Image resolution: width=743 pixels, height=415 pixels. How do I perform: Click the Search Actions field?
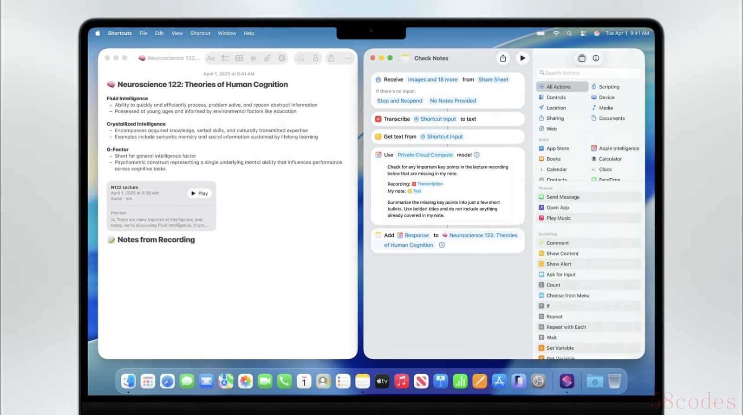[590, 73]
